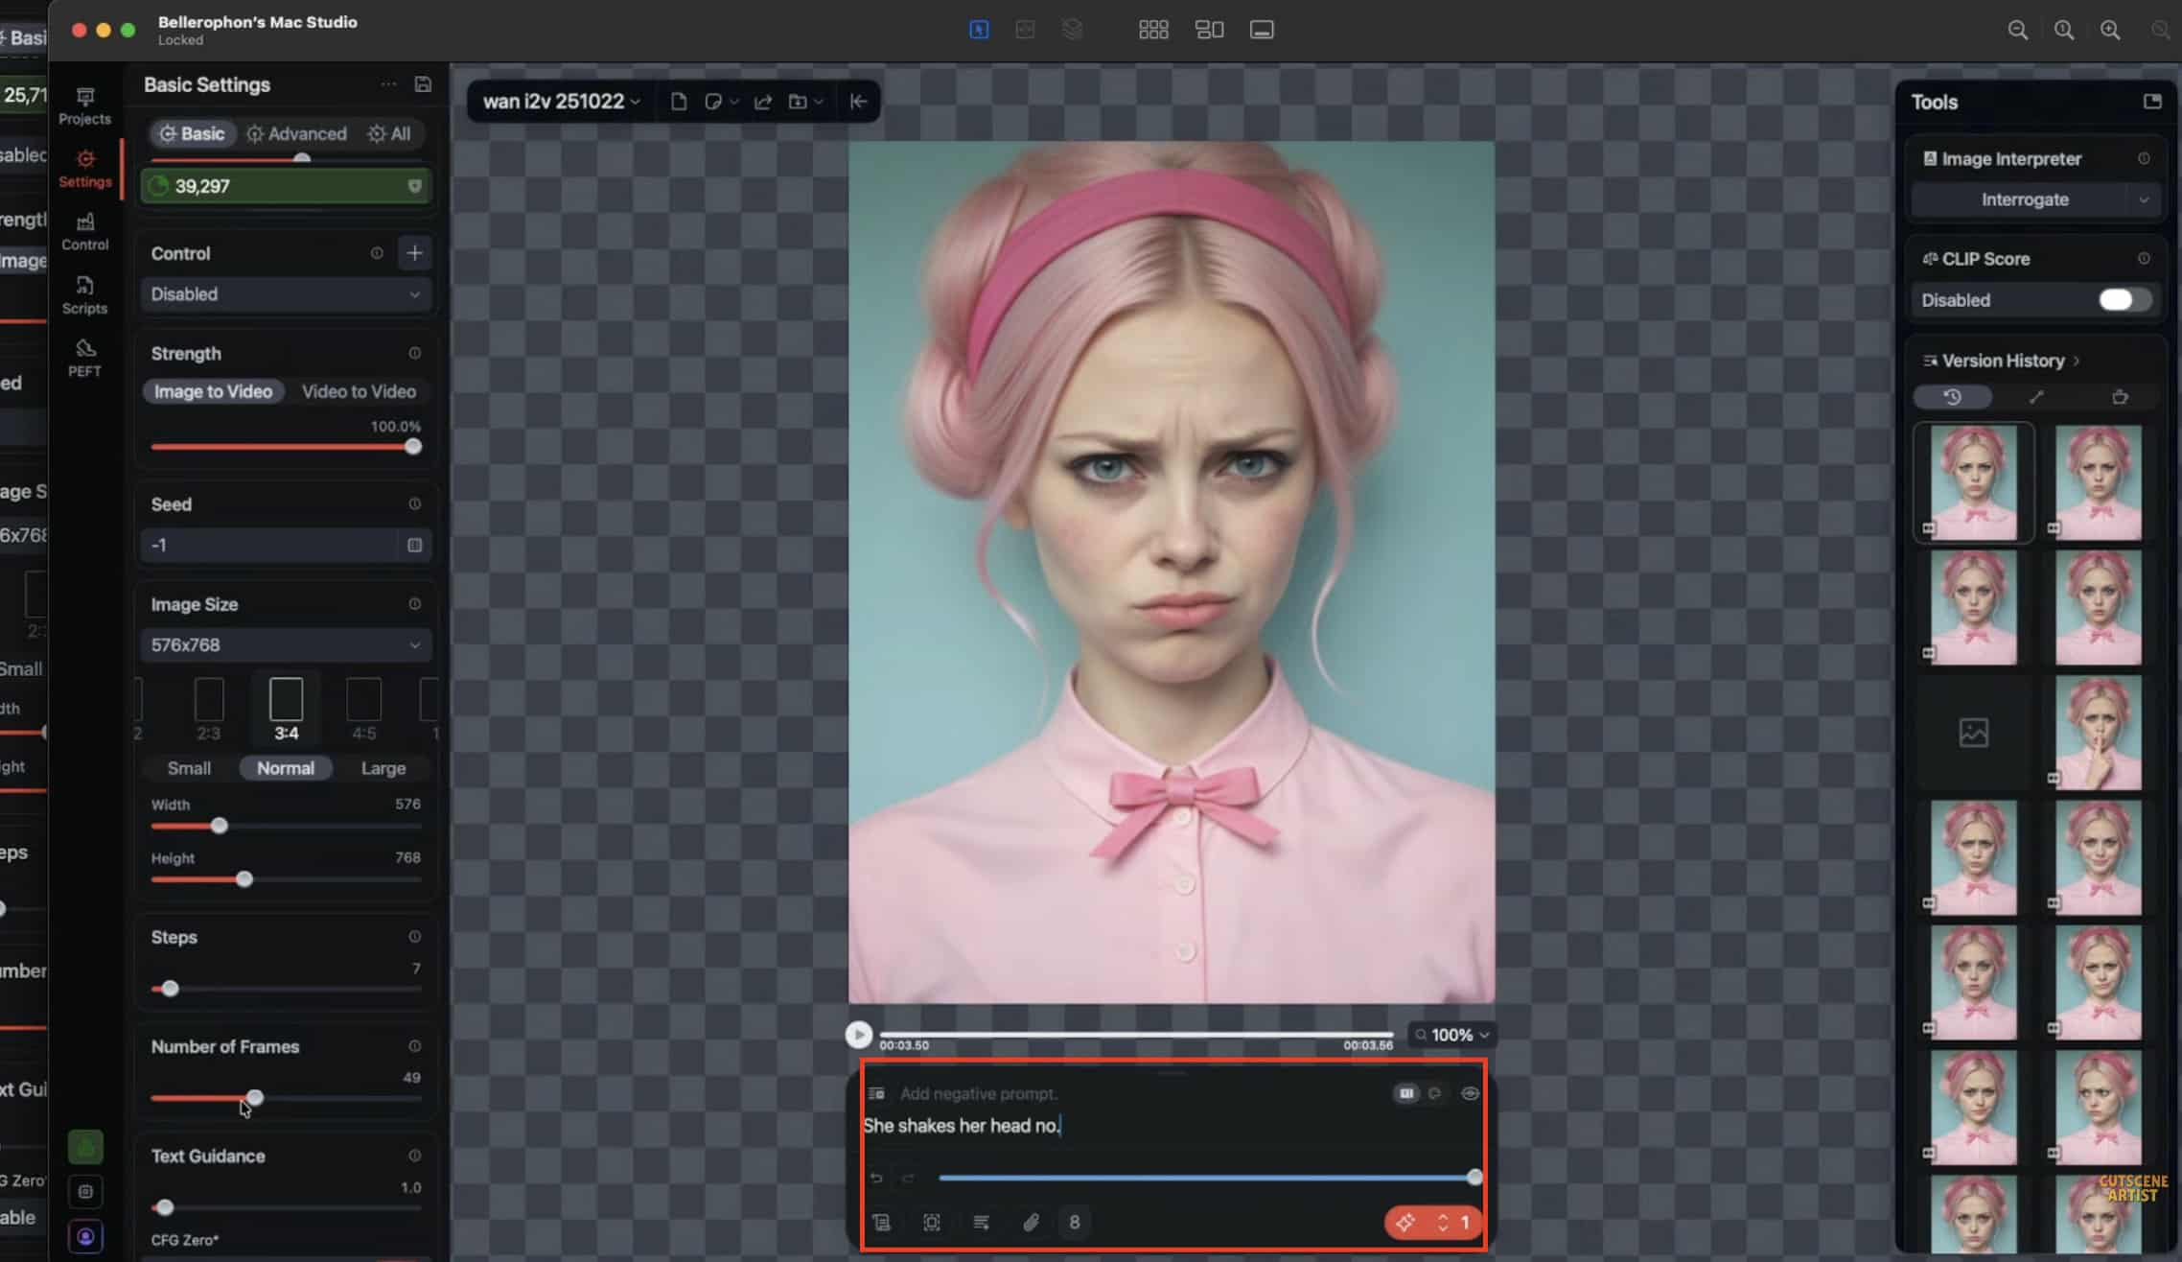The width and height of the screenshot is (2182, 1262).
Task: Click the Settings sidebar button
Action: tap(84, 169)
